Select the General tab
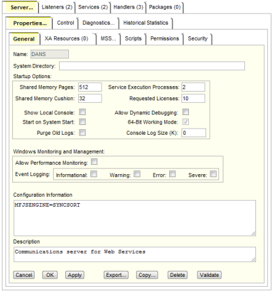Image resolution: width=272 pixels, height=291 pixels. (x=24, y=39)
